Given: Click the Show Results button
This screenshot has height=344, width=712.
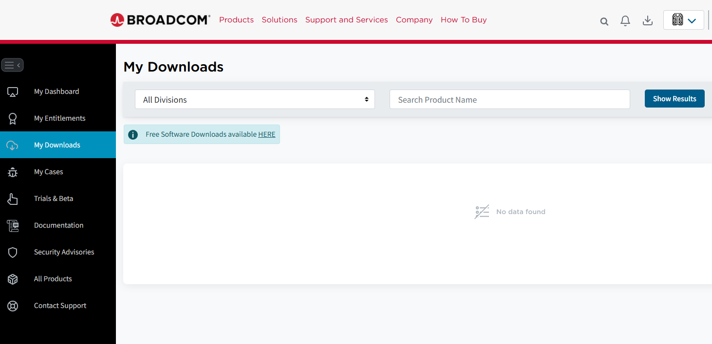Looking at the screenshot, I should point(675,98).
